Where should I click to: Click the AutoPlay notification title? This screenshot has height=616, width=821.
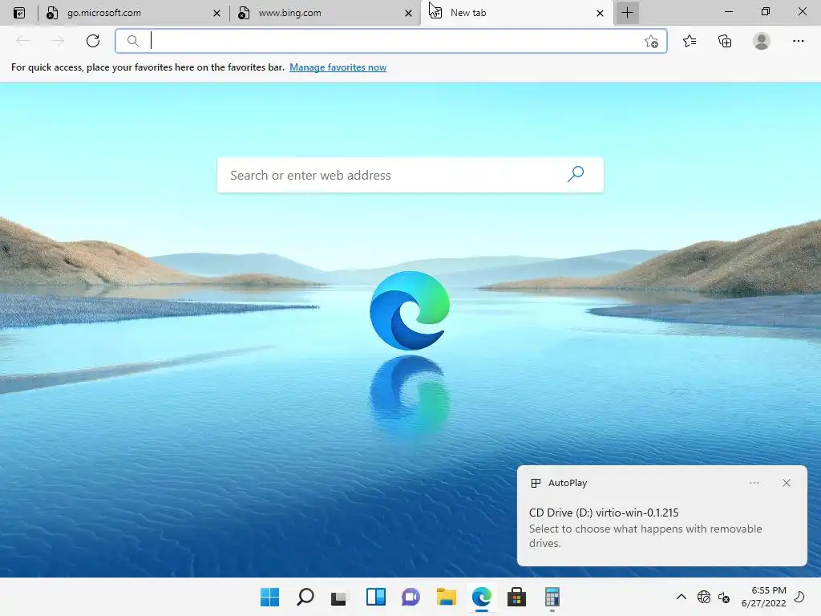[568, 483]
